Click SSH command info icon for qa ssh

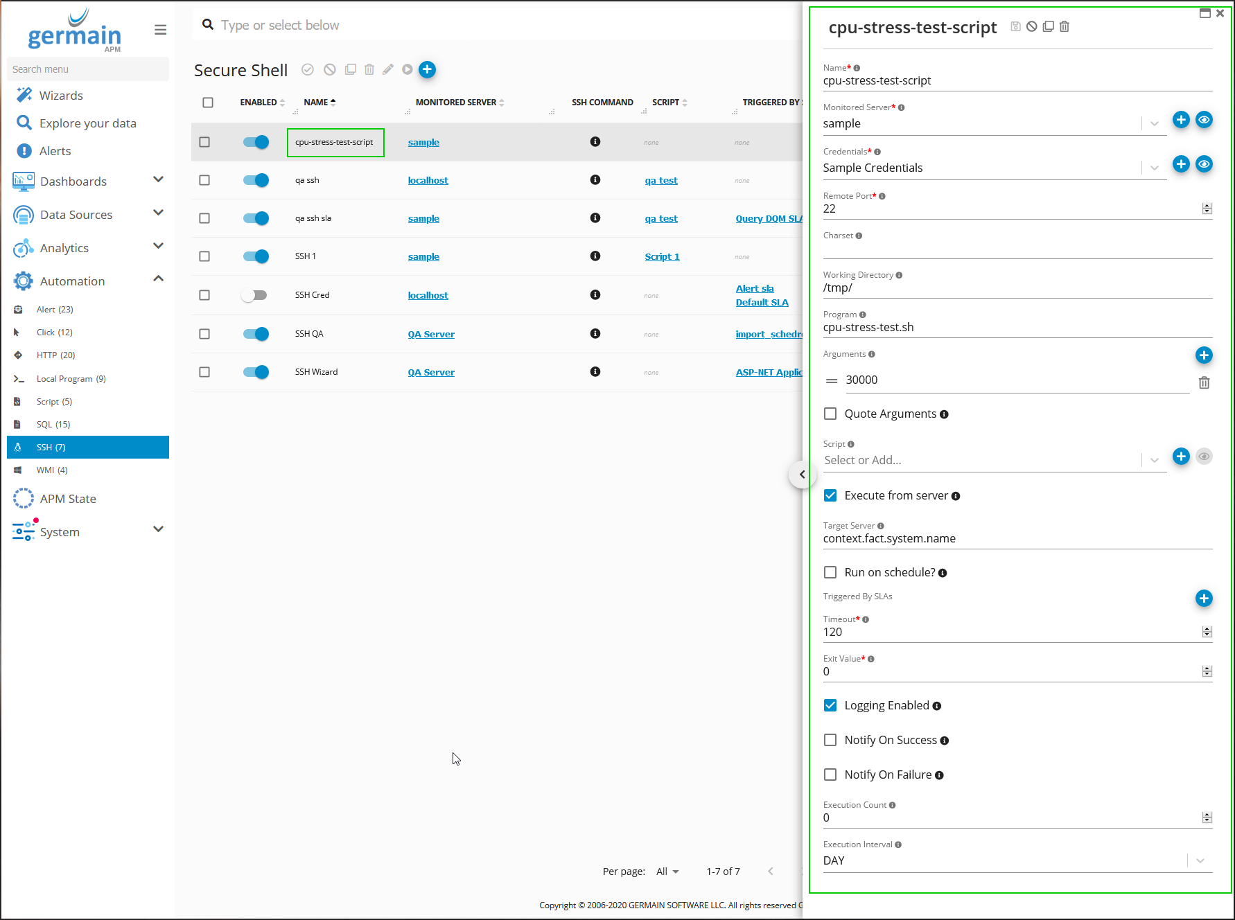(595, 180)
